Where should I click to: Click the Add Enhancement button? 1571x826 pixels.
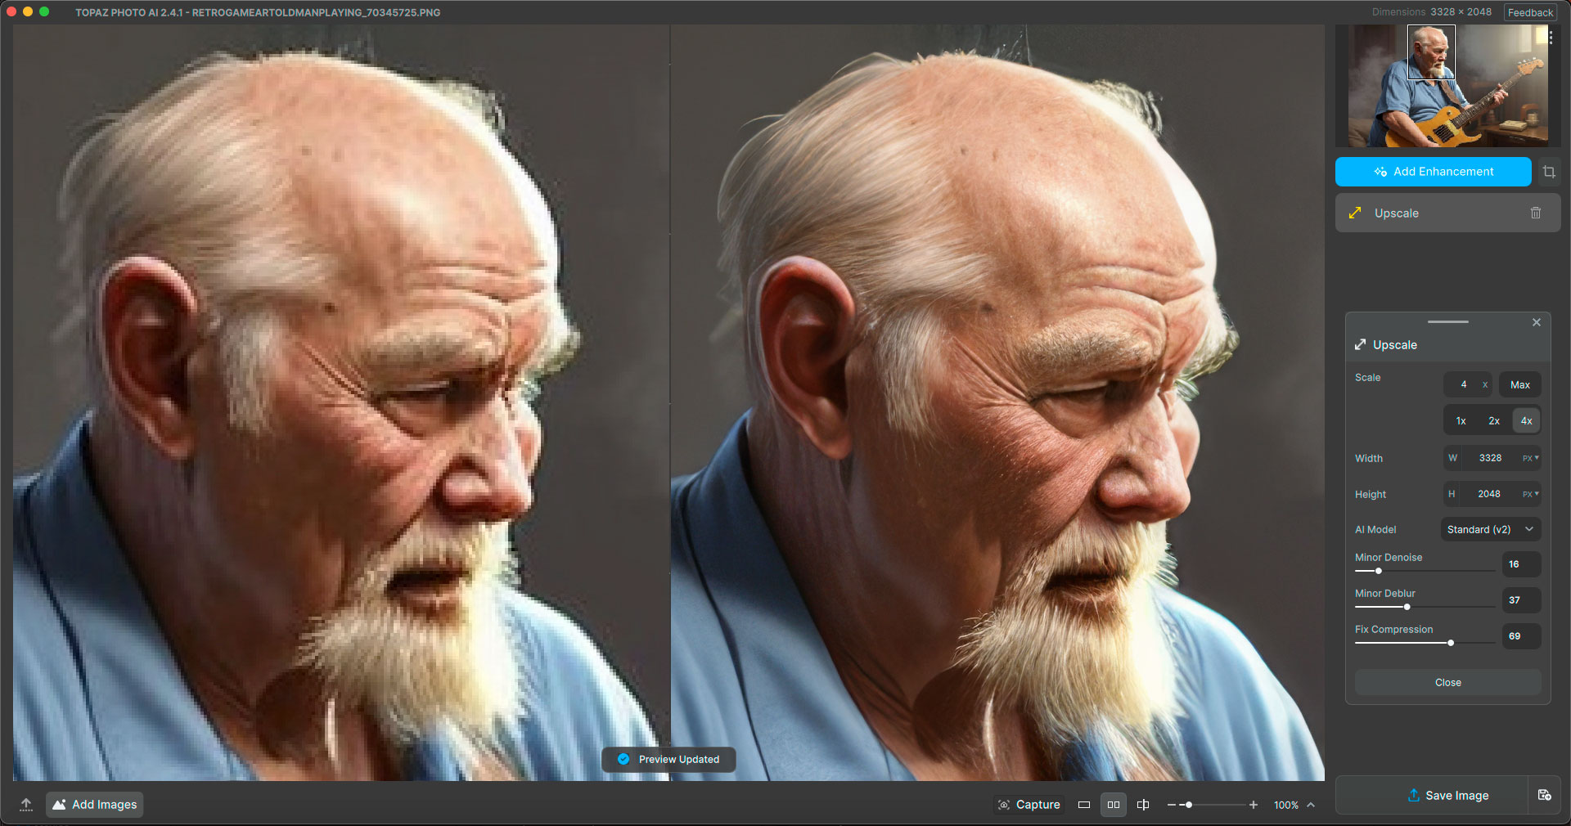(x=1433, y=172)
